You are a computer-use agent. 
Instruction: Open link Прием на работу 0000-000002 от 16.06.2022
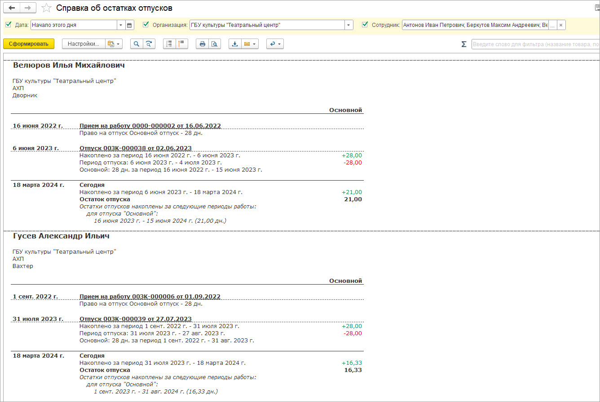click(150, 125)
